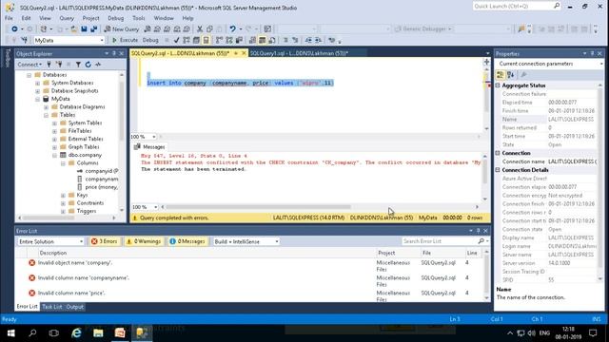Open the Windows Start menu

[10, 333]
